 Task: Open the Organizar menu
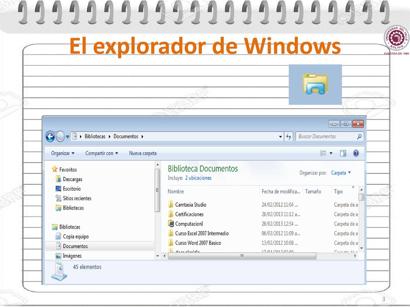(x=63, y=153)
